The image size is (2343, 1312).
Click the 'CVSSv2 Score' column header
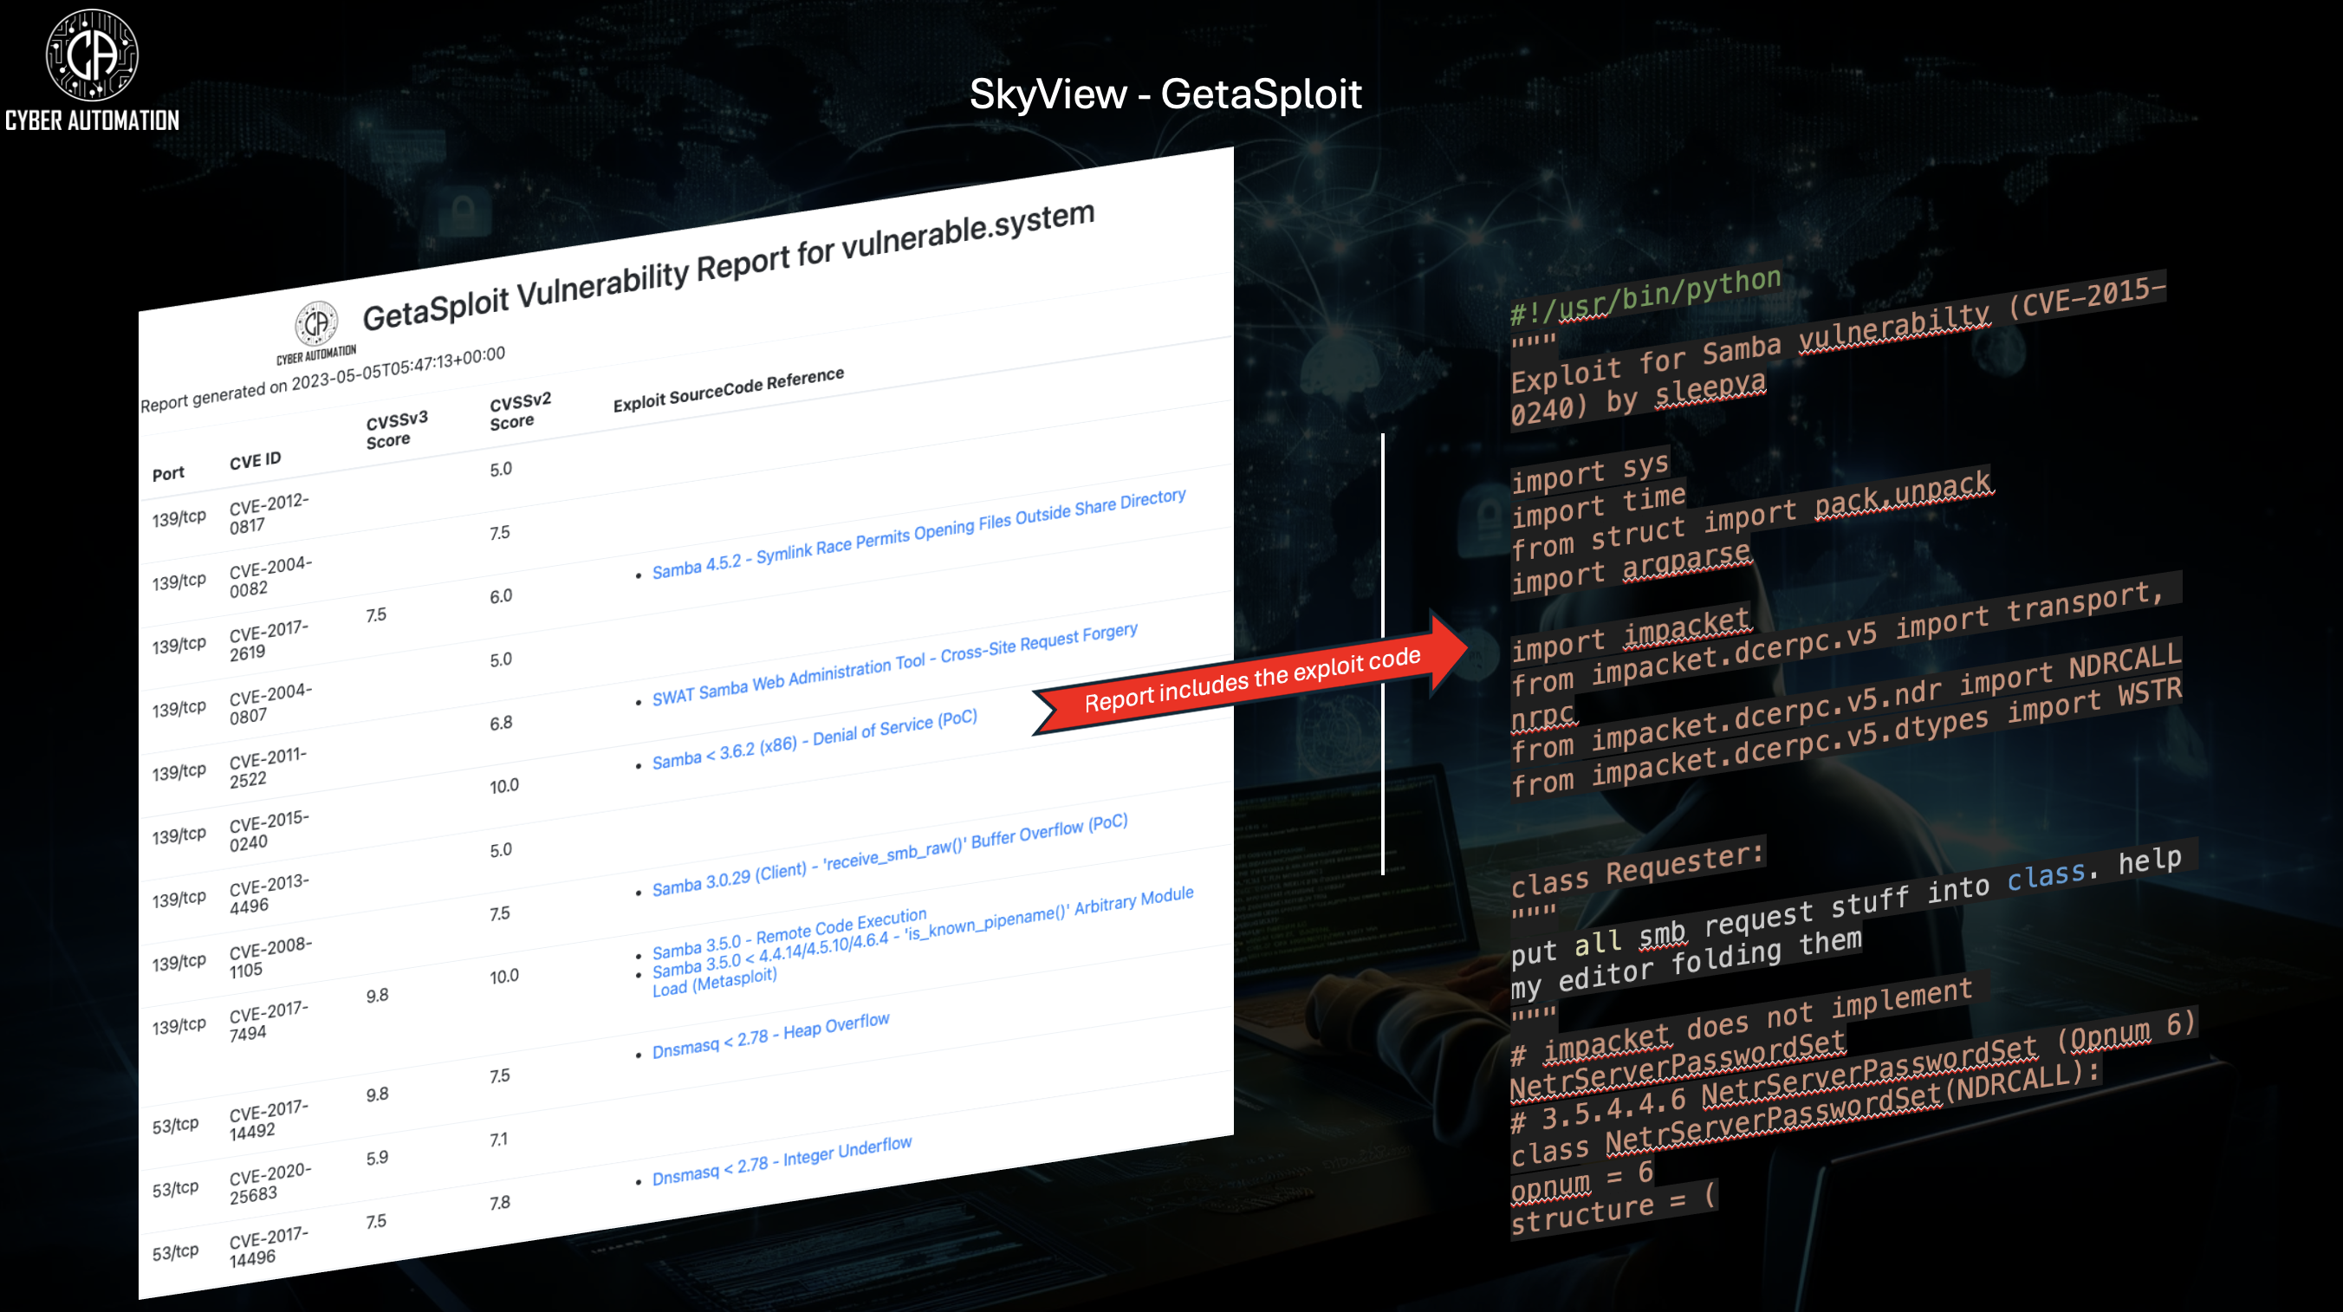520,412
